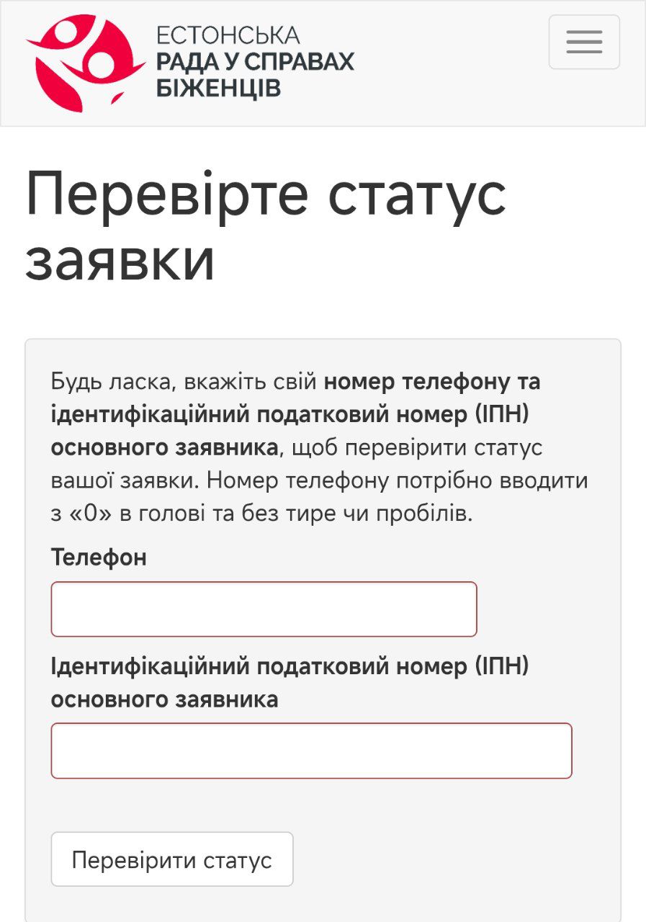Click the Ідентифікаційний податковий номер field label
646x922 pixels.
point(290,683)
